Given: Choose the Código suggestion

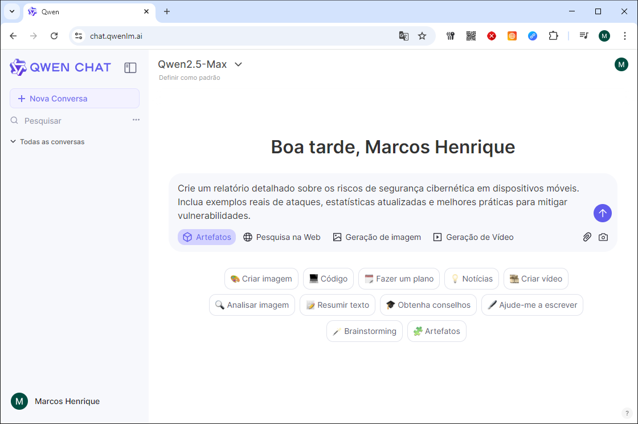Looking at the screenshot, I should pyautogui.click(x=328, y=279).
